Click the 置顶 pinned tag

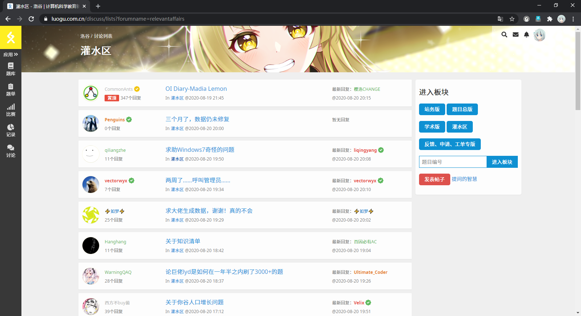pos(112,98)
